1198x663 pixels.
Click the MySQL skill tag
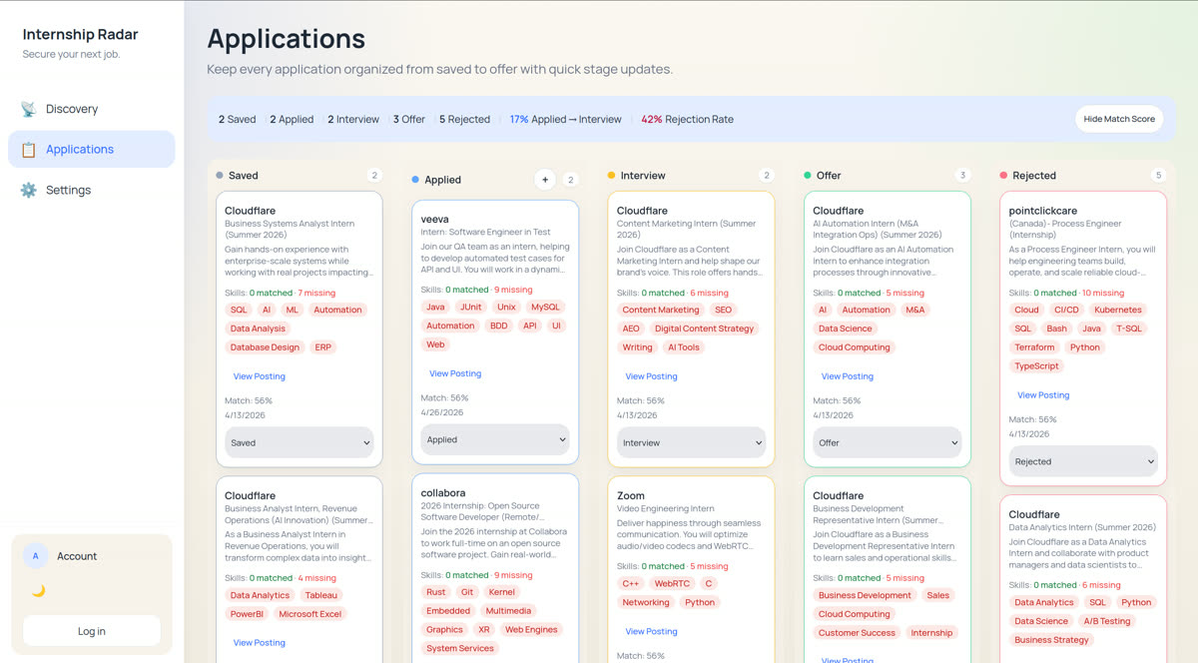545,307
